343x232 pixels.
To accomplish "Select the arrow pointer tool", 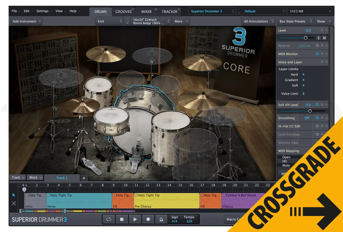I will [x=14, y=195].
